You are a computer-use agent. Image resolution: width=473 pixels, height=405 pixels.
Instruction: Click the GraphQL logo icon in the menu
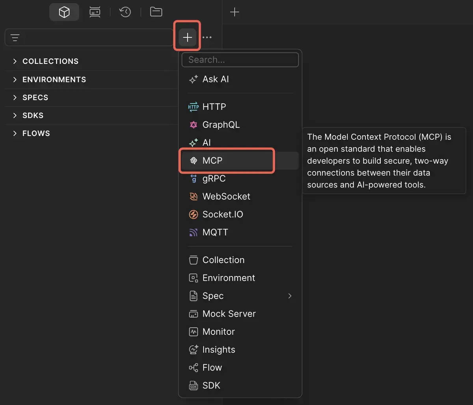pyautogui.click(x=193, y=125)
